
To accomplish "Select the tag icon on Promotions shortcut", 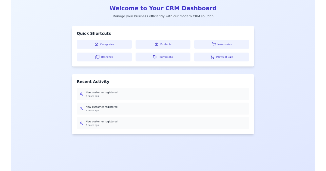I will coord(154,57).
